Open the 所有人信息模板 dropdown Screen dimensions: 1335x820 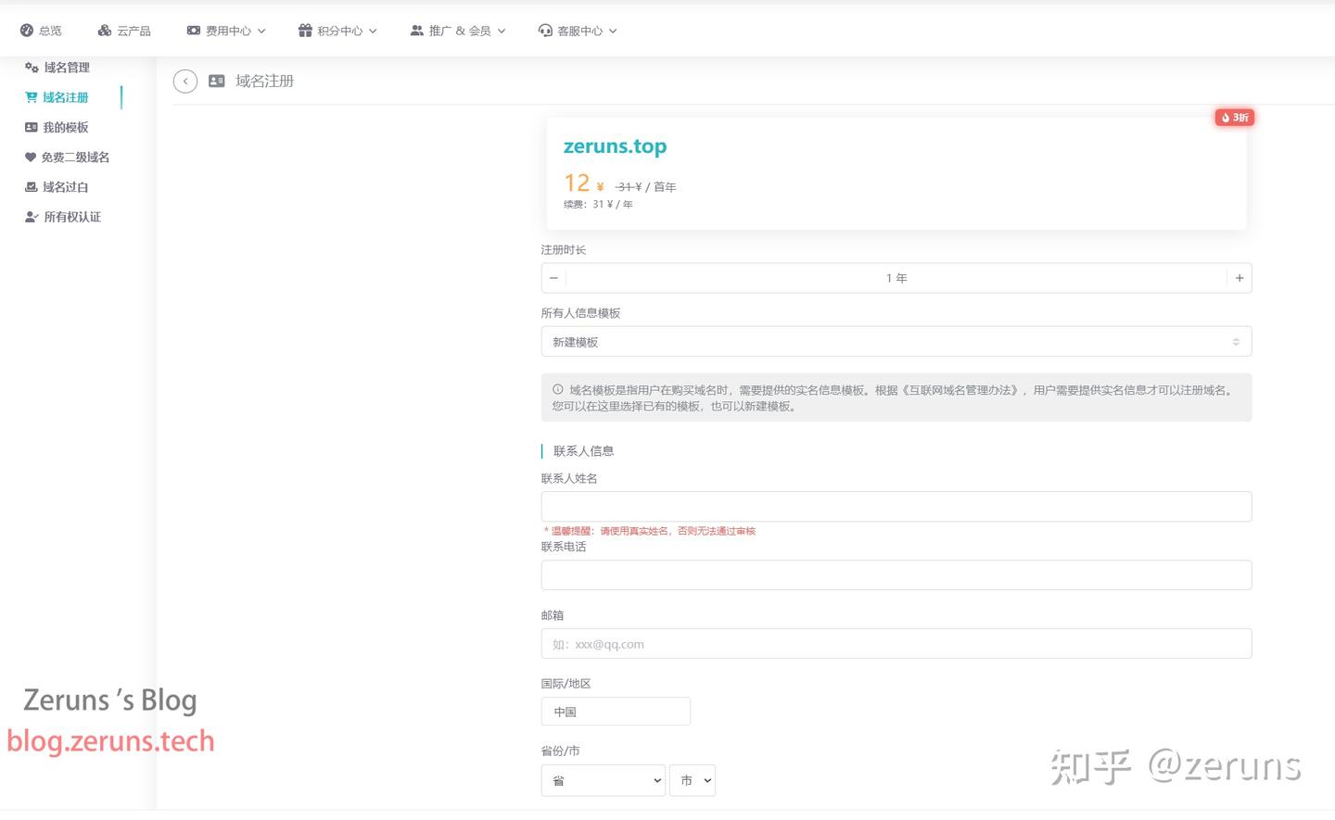point(896,342)
